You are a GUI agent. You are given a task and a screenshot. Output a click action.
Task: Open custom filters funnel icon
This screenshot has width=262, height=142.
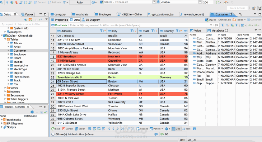pyautogui.click(x=237, y=25)
